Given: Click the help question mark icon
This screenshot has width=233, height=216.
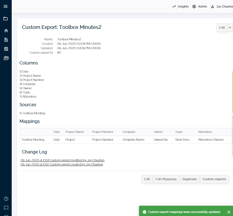Looking at the screenshot, I should tap(6, 199).
